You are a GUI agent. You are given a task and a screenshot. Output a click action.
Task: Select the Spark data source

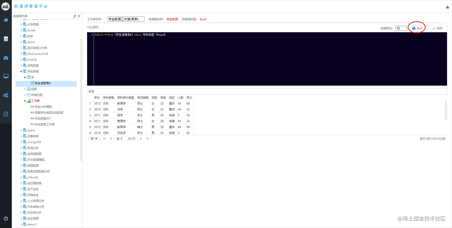point(31,130)
